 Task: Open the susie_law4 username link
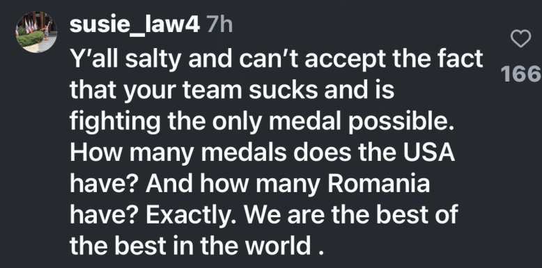134,26
